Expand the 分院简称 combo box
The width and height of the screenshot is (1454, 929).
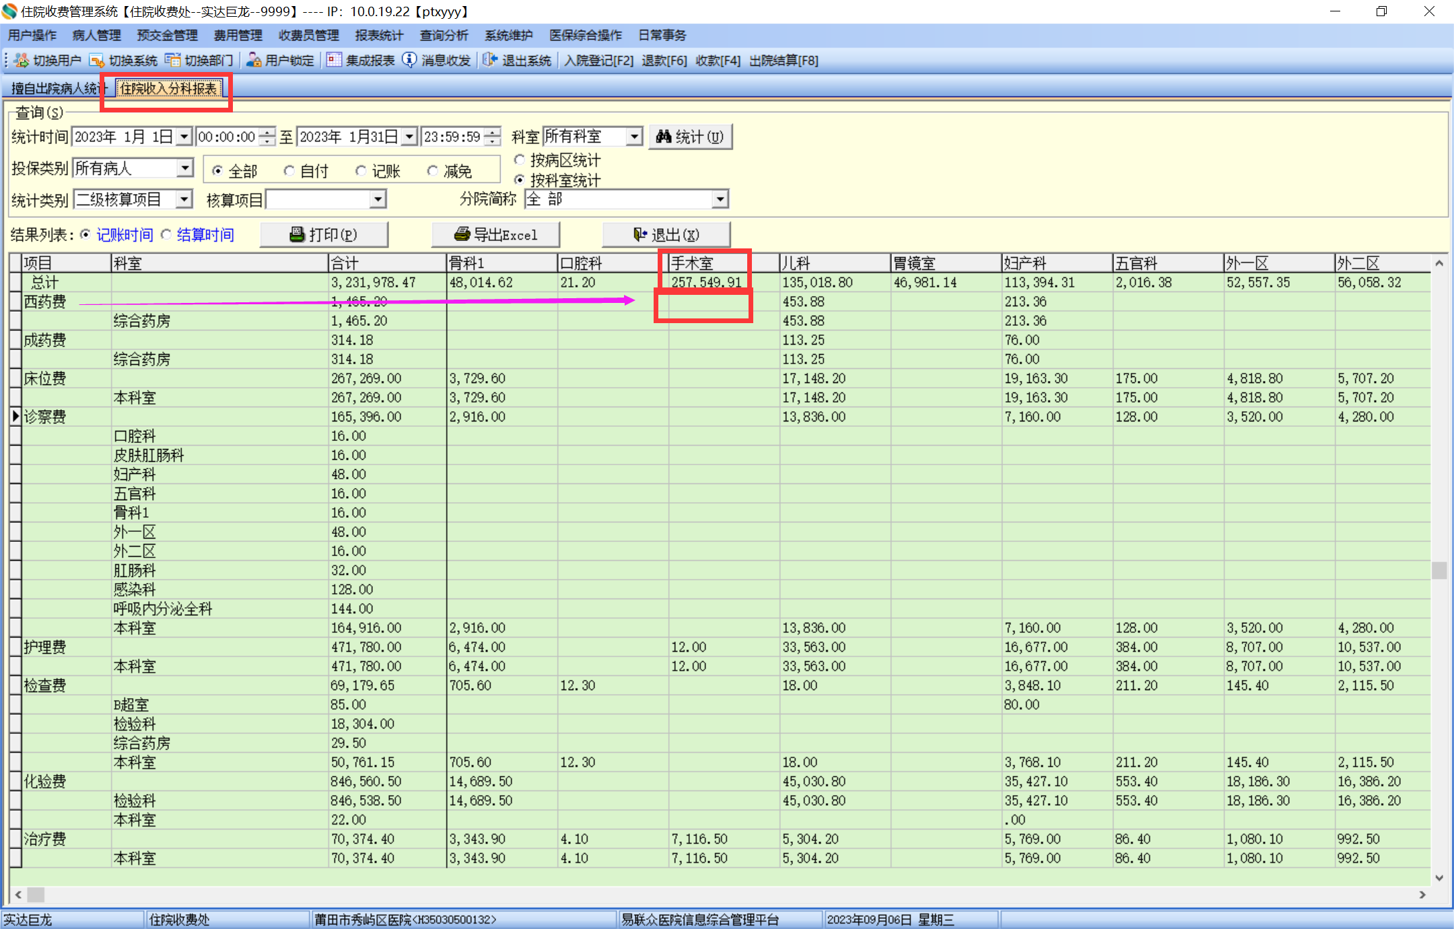pos(720,200)
